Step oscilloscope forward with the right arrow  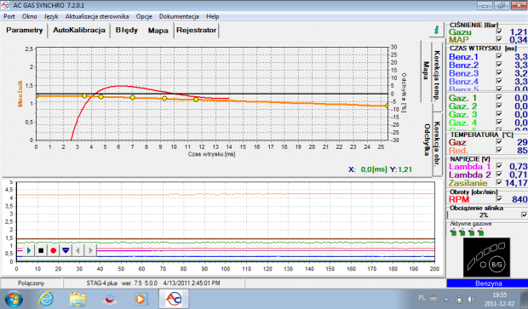point(90,250)
